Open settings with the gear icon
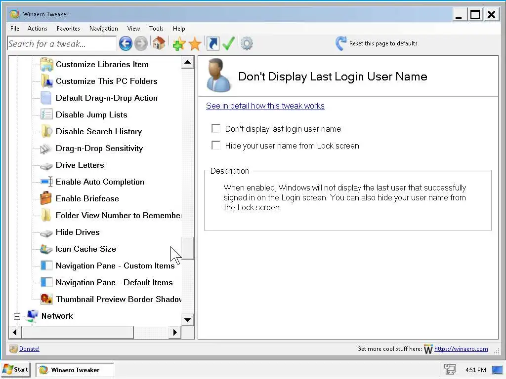The image size is (506, 379). point(247,43)
